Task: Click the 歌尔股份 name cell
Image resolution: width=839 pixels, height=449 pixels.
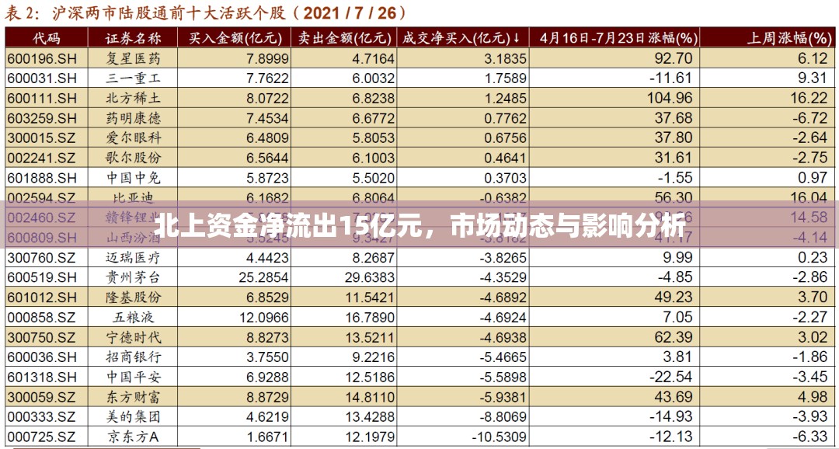Action: [133, 158]
